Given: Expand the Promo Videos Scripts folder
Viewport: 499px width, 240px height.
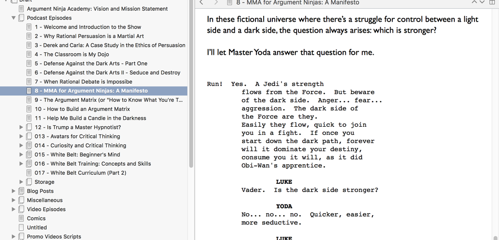Looking at the screenshot, I should 13,237.
